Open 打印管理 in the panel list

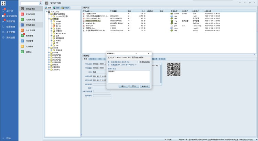[x=30, y=41]
